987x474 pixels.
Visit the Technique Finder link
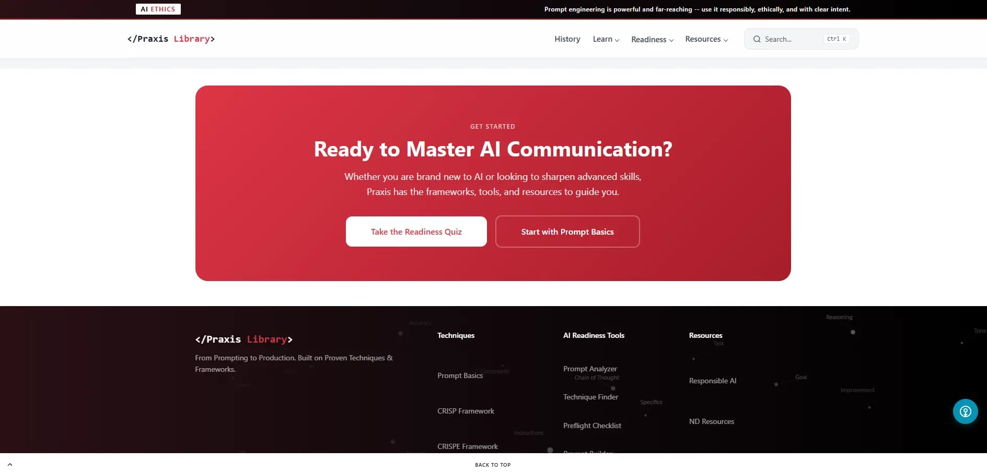coord(590,397)
